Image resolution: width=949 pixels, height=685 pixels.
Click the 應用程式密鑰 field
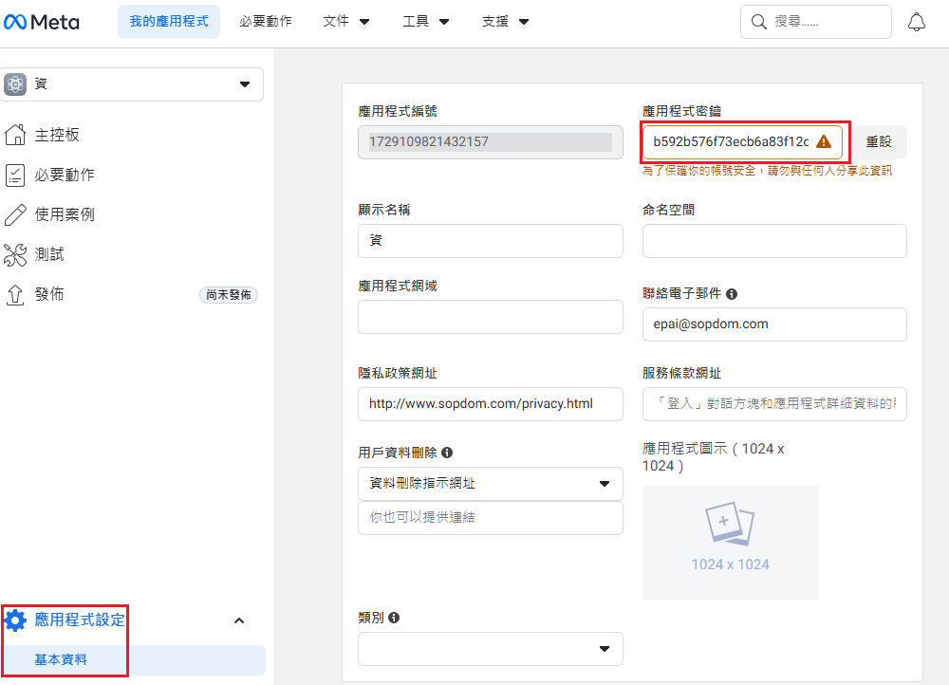click(742, 142)
